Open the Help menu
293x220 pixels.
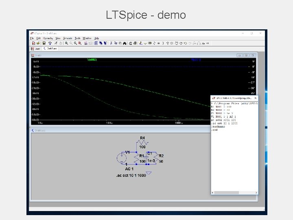coord(96,38)
